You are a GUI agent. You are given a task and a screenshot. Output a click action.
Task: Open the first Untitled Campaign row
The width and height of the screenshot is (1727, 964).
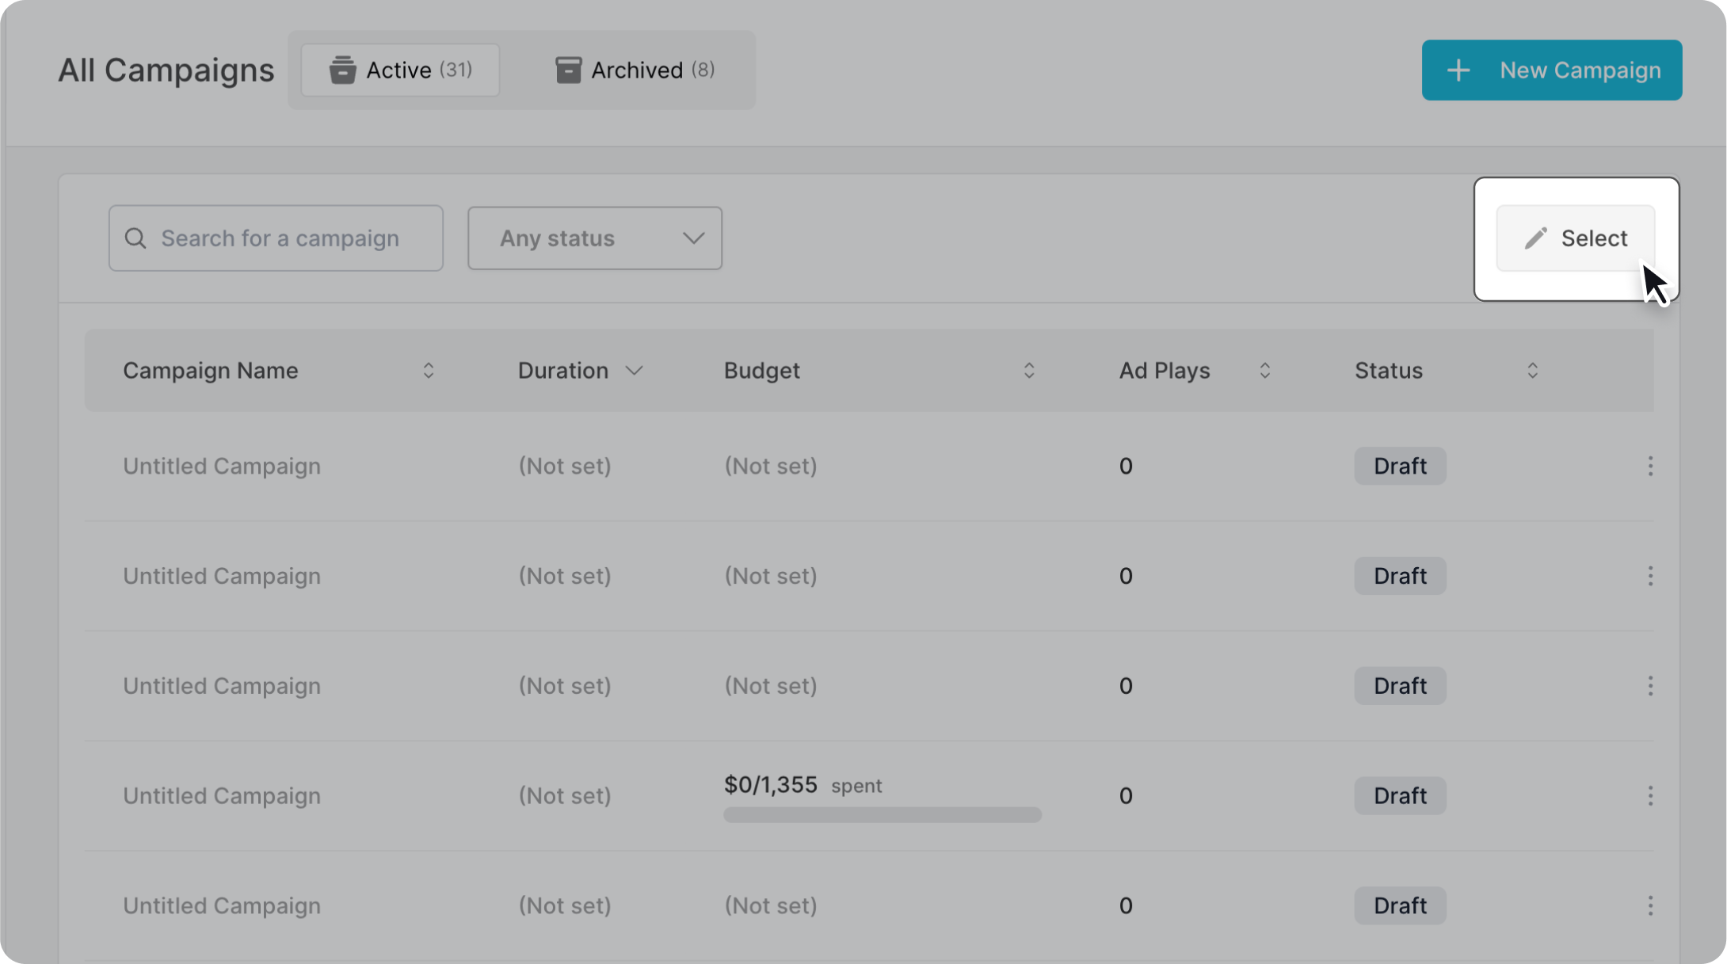click(222, 466)
